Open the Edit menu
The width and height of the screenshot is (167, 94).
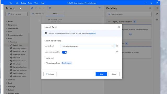click(17, 3)
